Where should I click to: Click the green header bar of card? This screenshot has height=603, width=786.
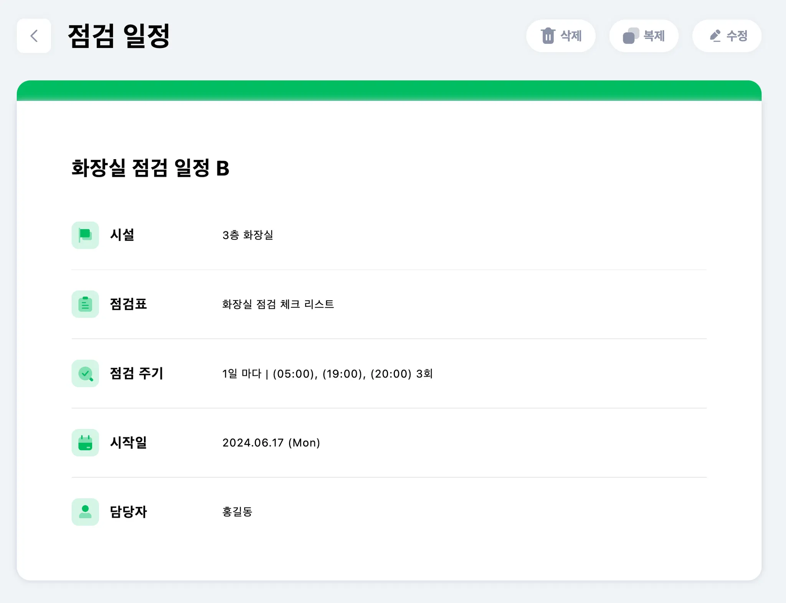tap(389, 91)
